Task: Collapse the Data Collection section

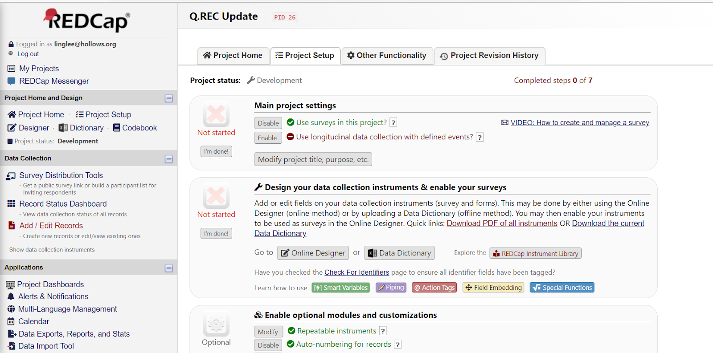Action: click(x=169, y=159)
